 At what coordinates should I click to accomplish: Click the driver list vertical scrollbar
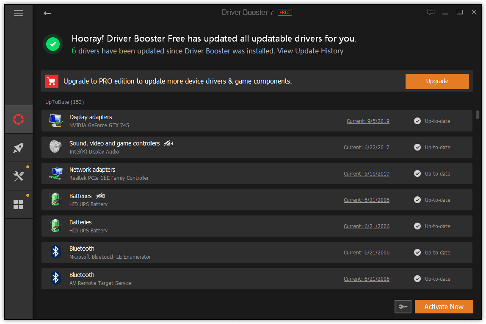[478, 115]
